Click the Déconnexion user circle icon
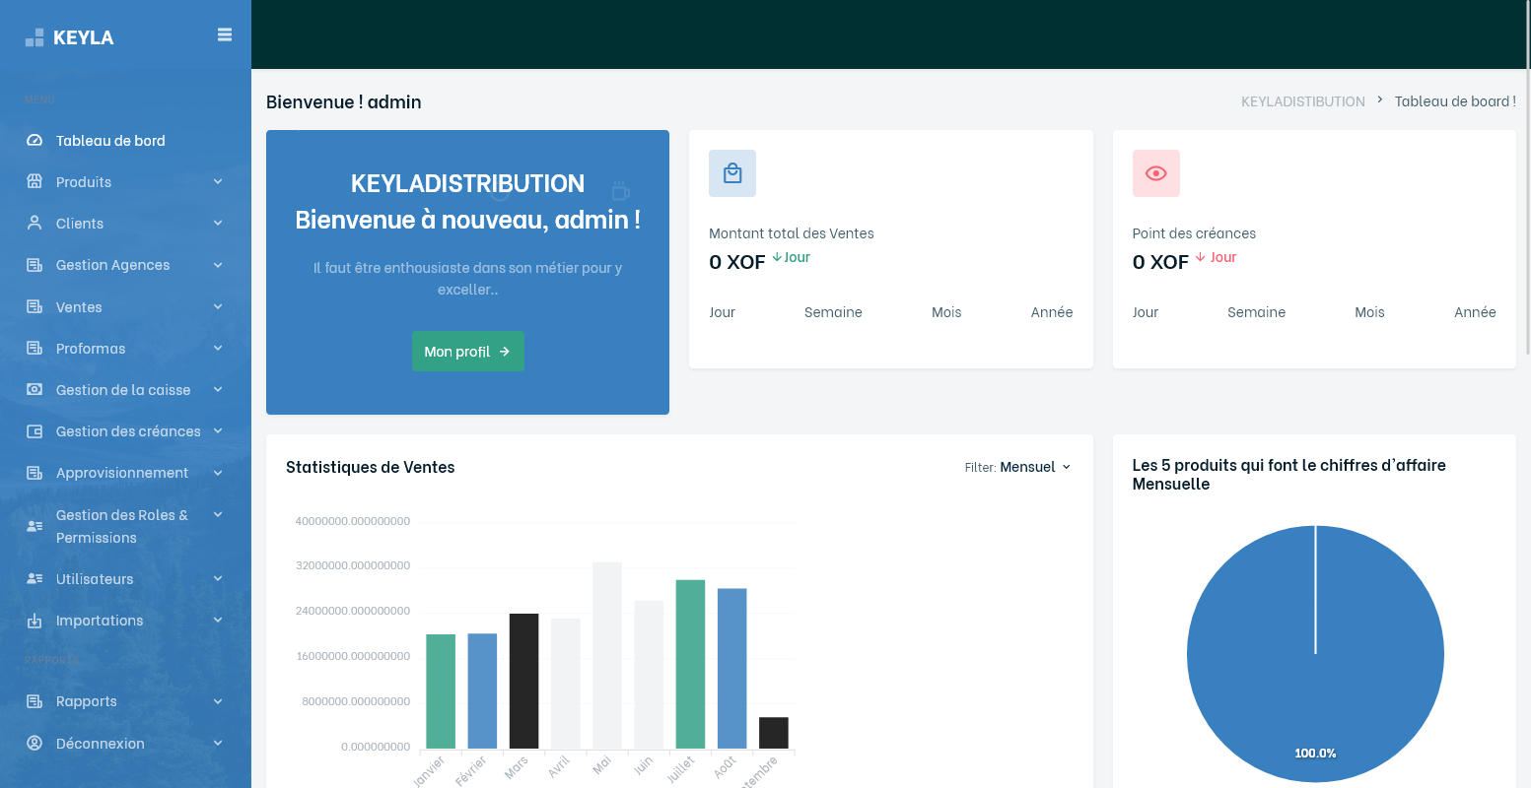 click(35, 744)
